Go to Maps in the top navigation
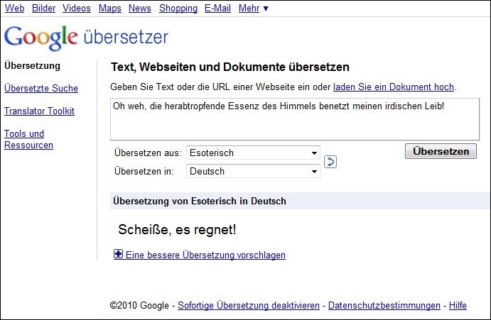This screenshot has width=491, height=320. (x=109, y=9)
